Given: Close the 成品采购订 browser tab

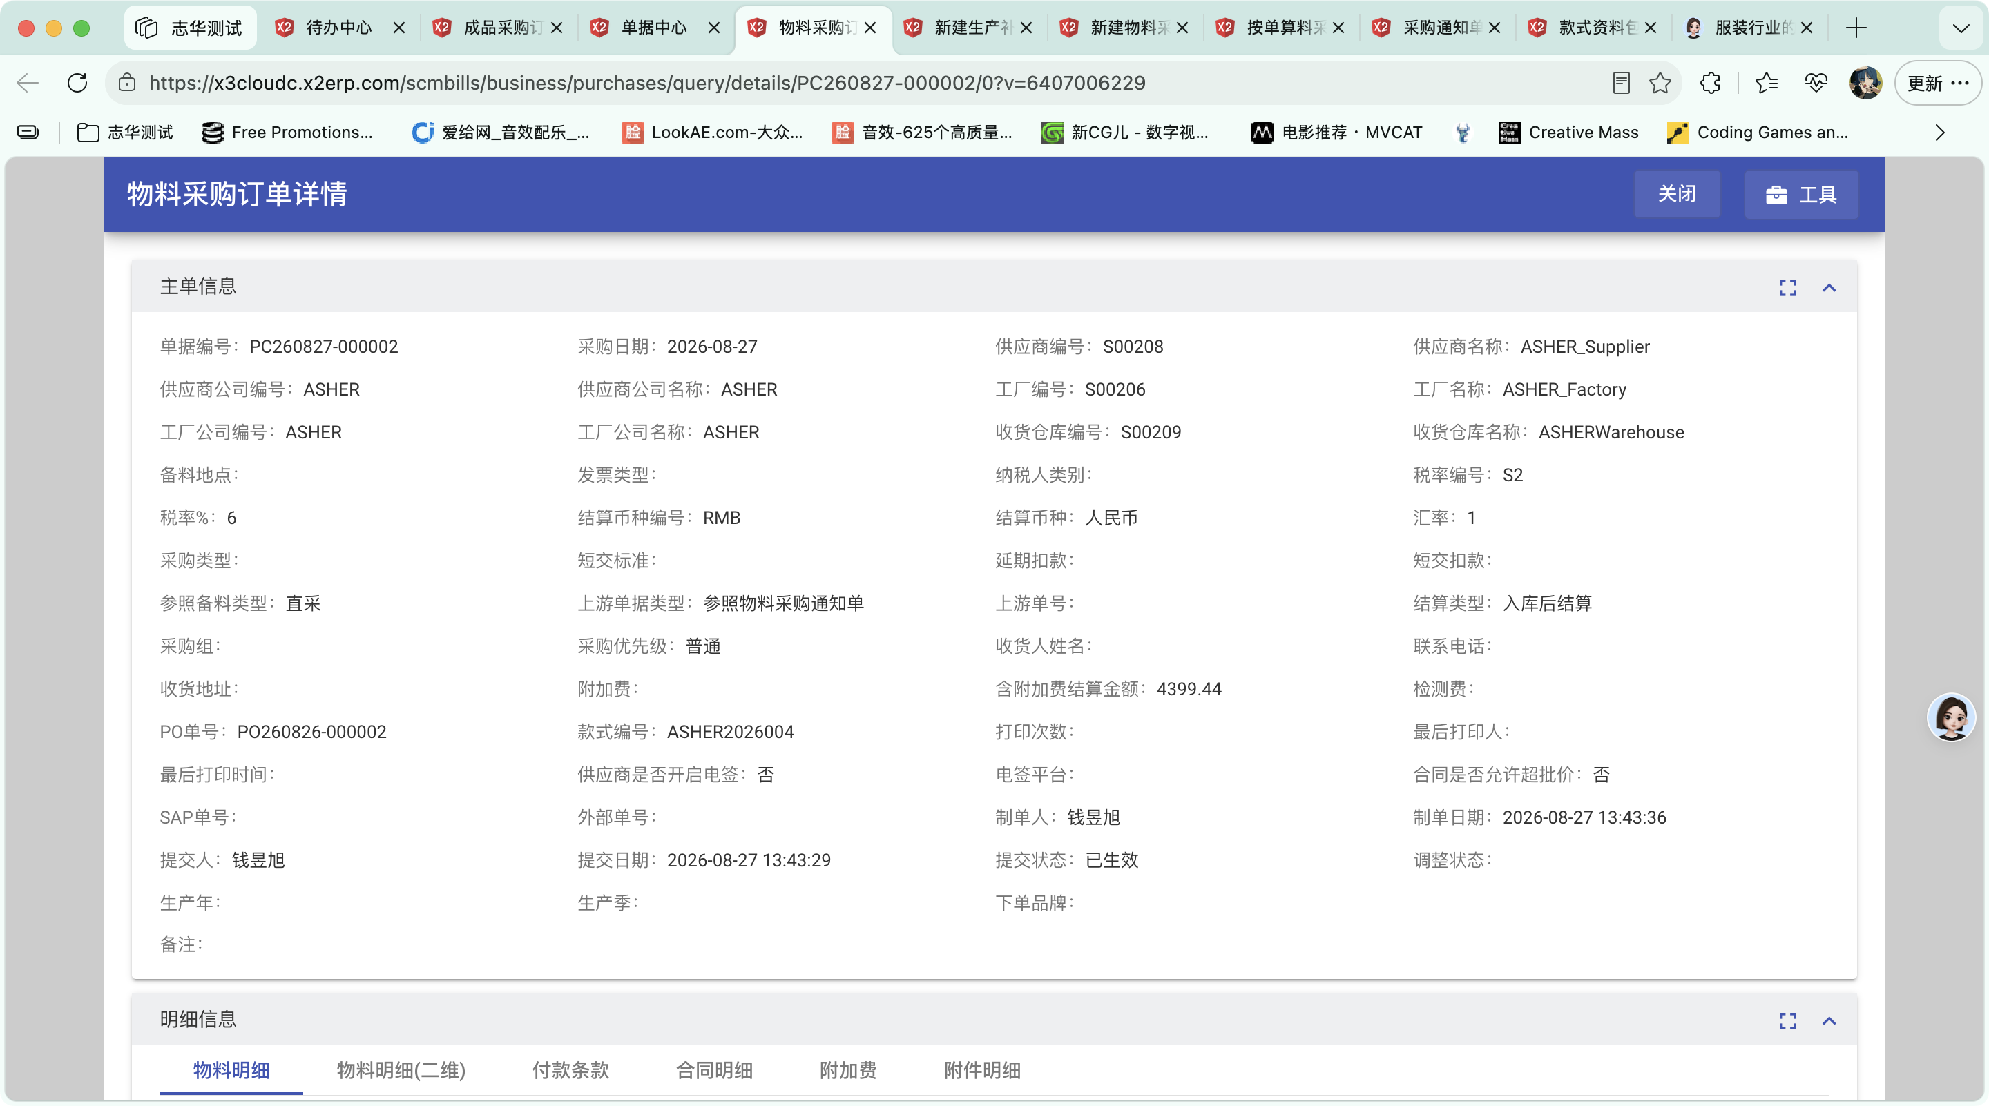Looking at the screenshot, I should [557, 28].
